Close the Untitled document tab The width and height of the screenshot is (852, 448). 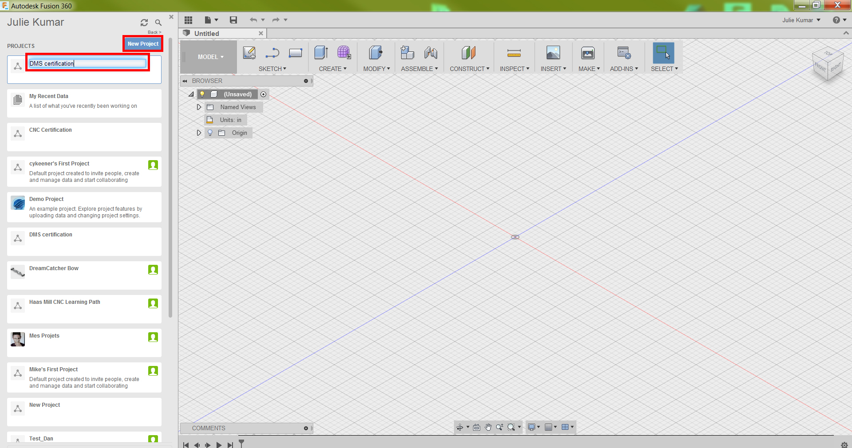pos(261,33)
